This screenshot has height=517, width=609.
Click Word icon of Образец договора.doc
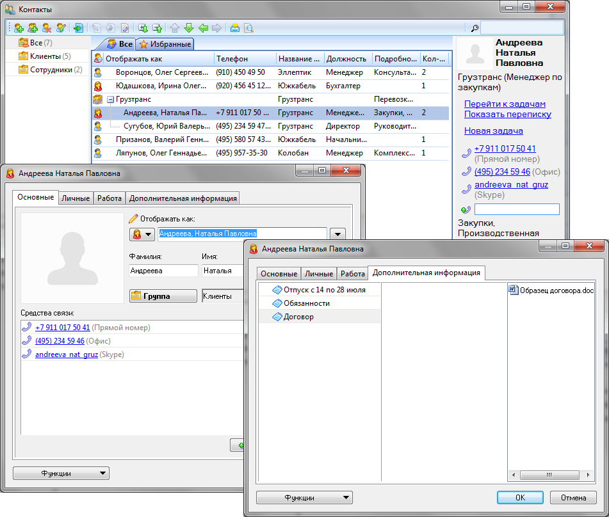[x=514, y=290]
